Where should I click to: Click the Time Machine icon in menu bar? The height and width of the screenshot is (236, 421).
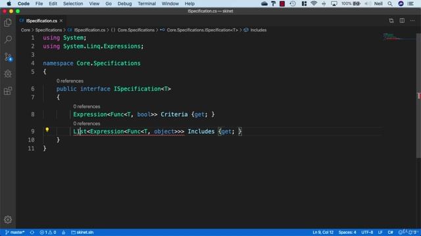(x=293, y=3)
